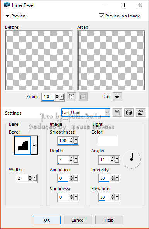Click the Fit to Window zoom icon
Screen dimensions: 149x229
71,97
